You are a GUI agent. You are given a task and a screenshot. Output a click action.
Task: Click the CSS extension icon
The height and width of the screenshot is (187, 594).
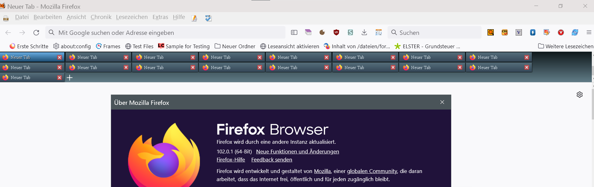click(x=505, y=32)
